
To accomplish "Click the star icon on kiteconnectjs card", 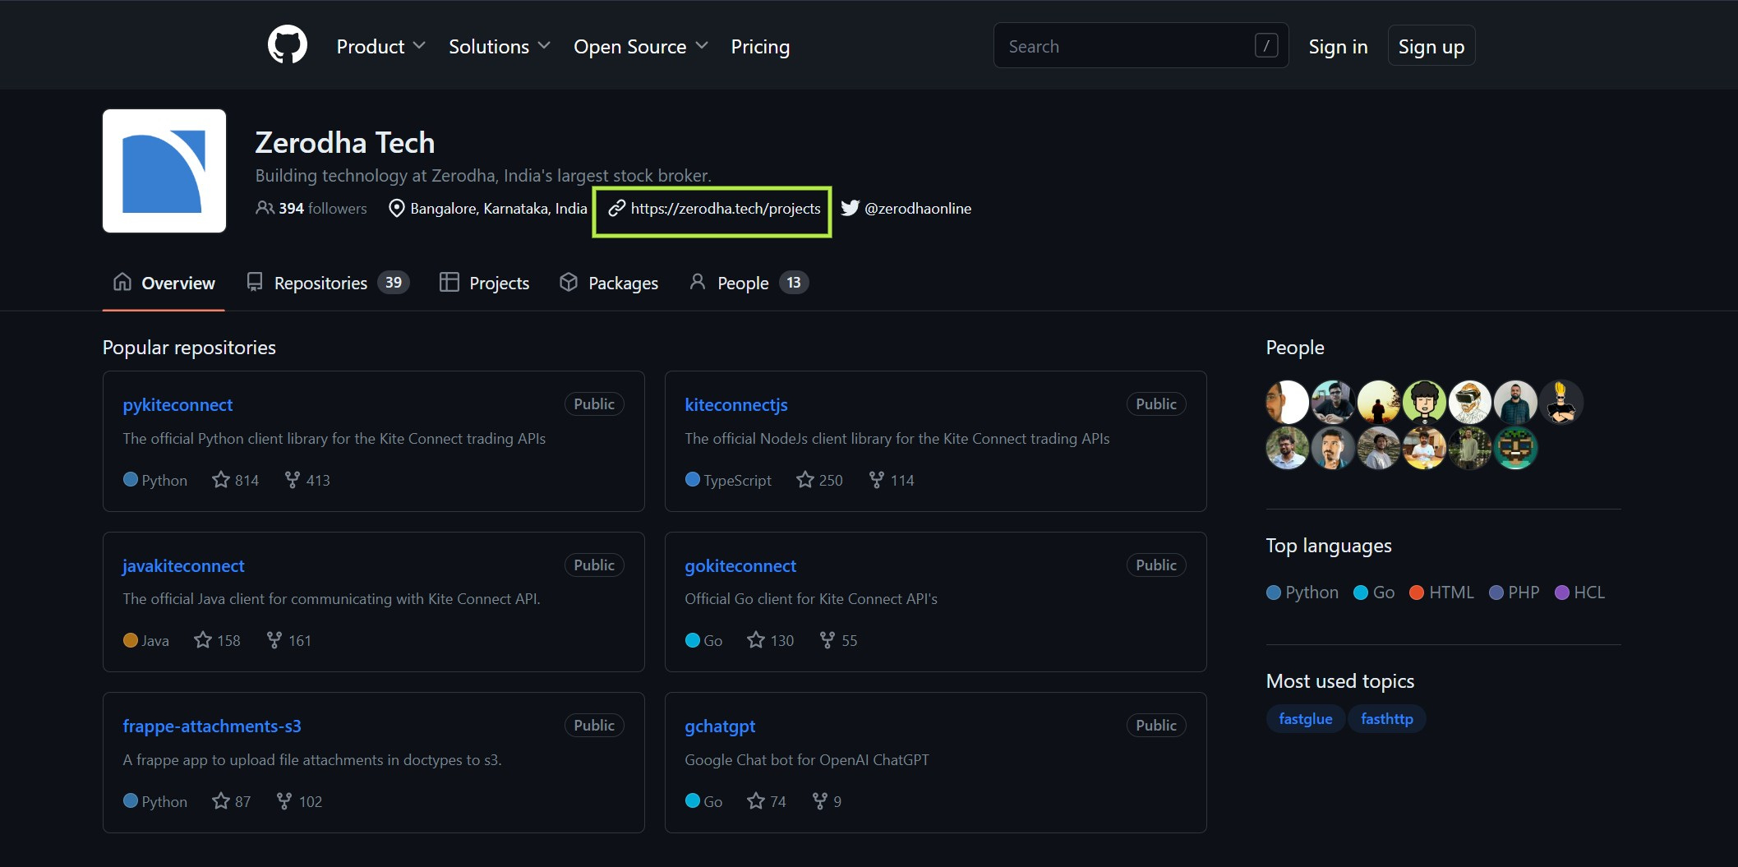I will click(x=805, y=479).
